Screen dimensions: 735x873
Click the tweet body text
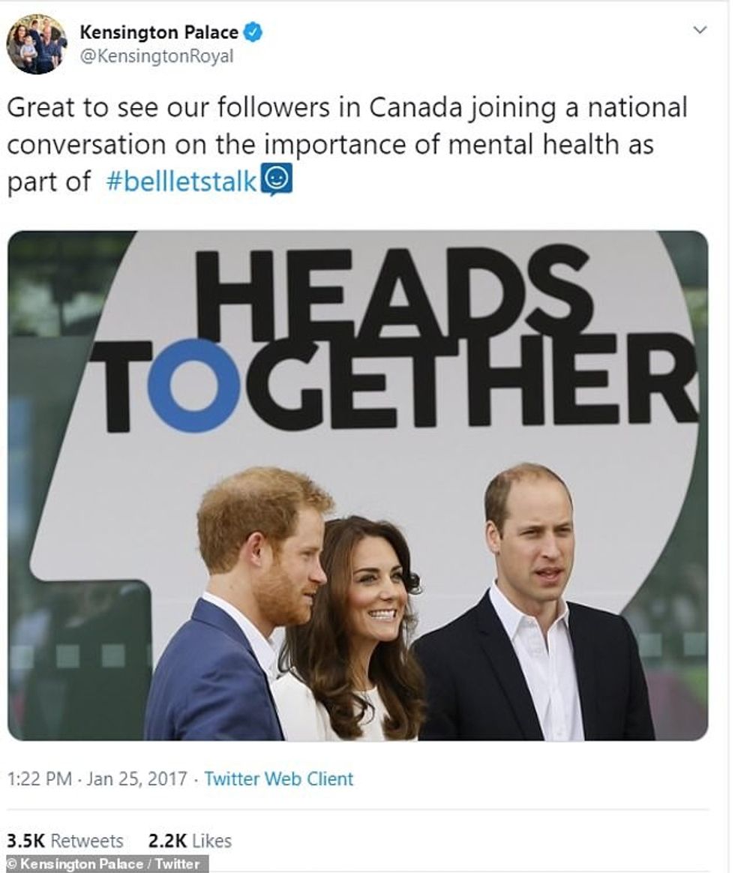click(337, 140)
